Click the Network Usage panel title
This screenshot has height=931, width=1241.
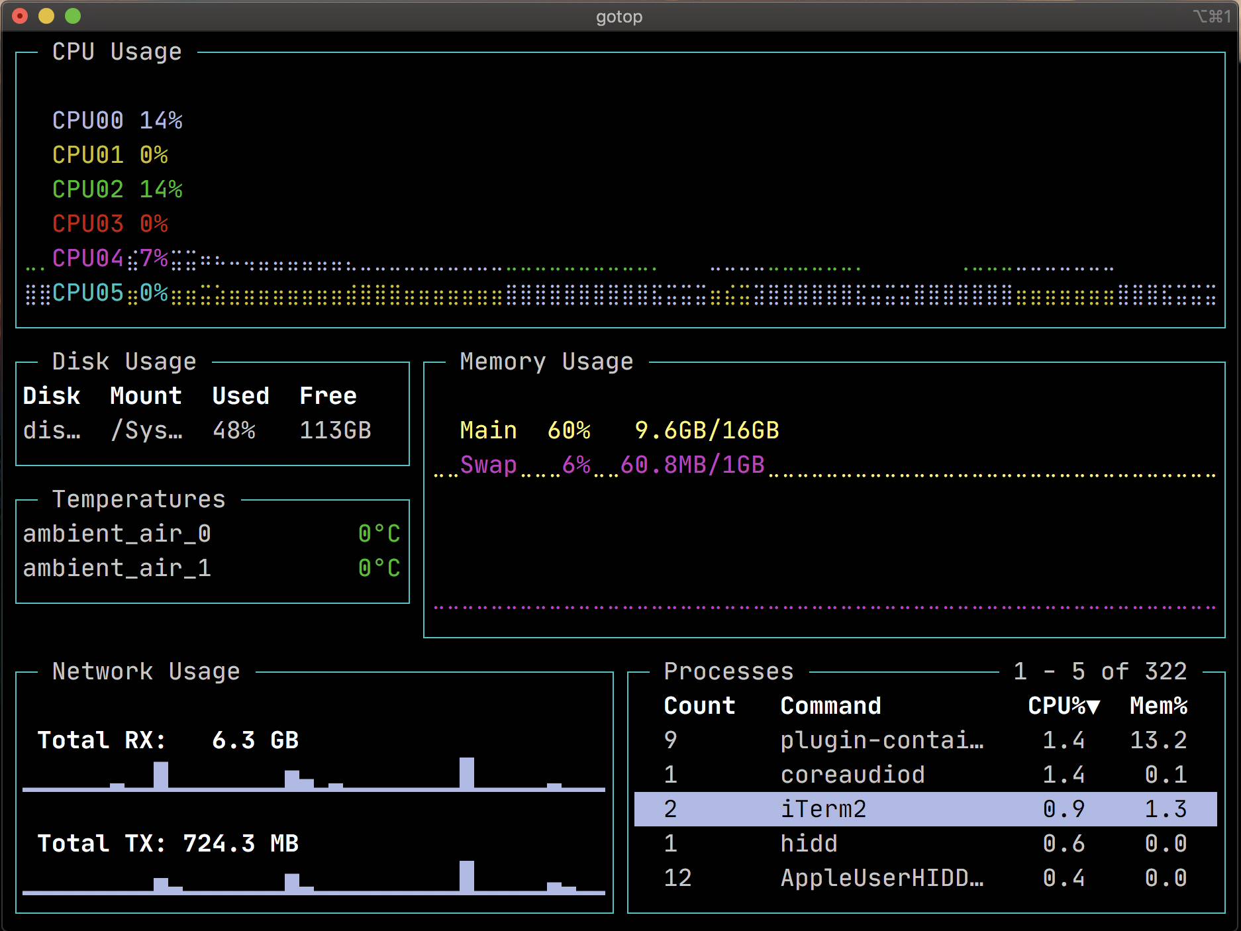tap(146, 671)
